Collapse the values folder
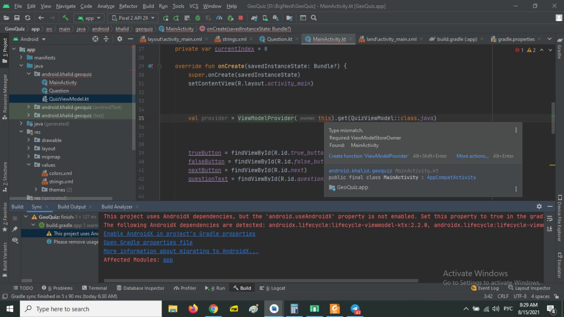The width and height of the screenshot is (564, 317). (29, 165)
